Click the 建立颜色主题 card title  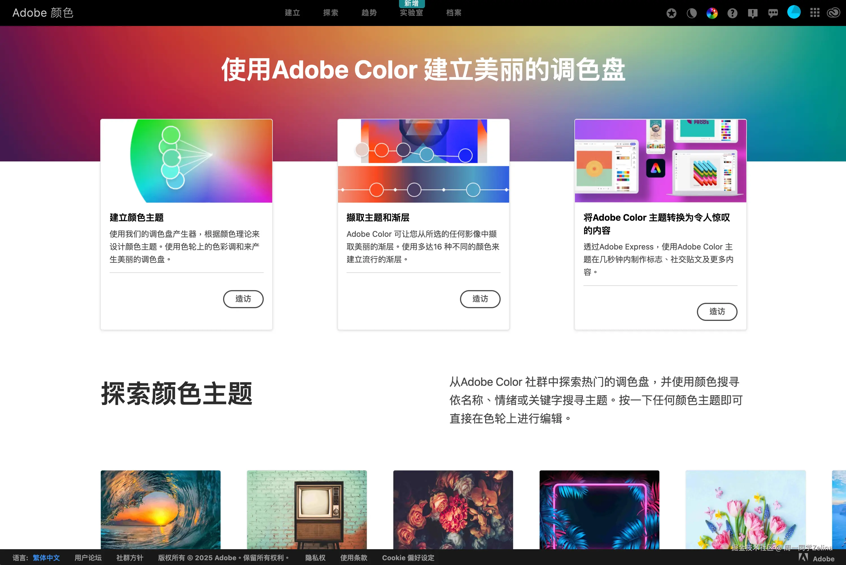pos(137,218)
